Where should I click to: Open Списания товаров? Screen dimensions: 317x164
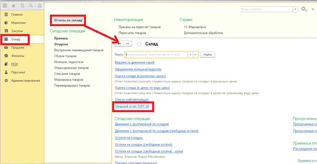click(x=67, y=74)
